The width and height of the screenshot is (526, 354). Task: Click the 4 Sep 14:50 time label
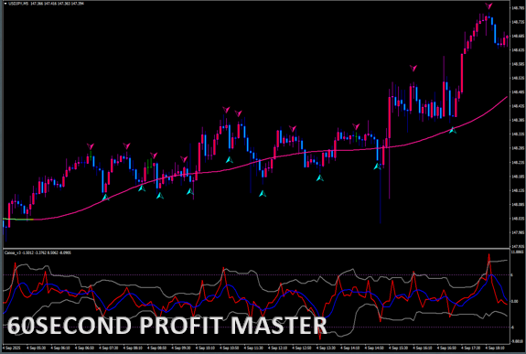(x=374, y=349)
